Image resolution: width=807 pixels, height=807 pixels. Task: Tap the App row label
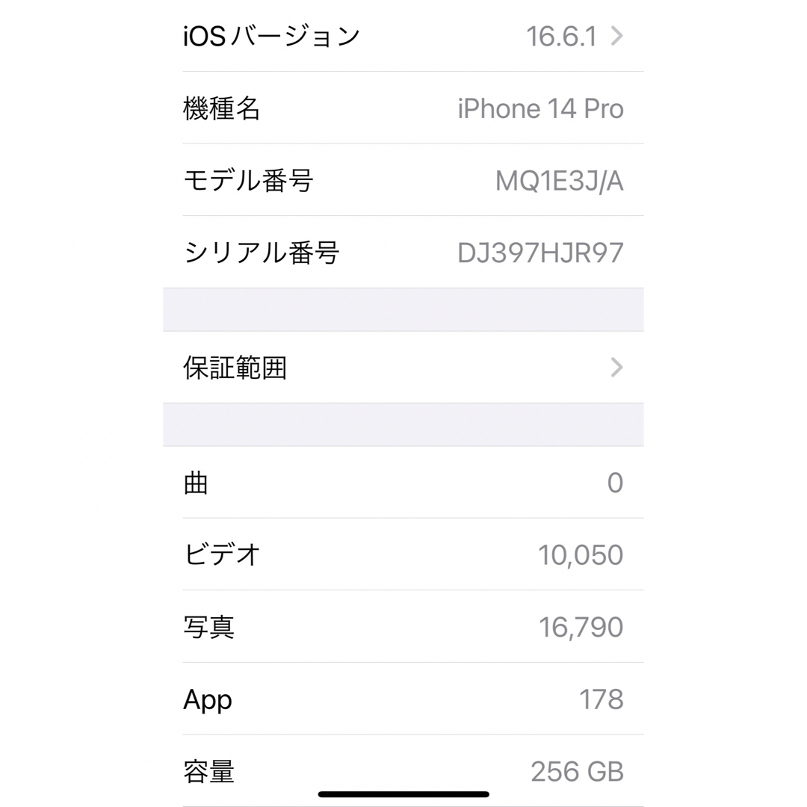208,700
